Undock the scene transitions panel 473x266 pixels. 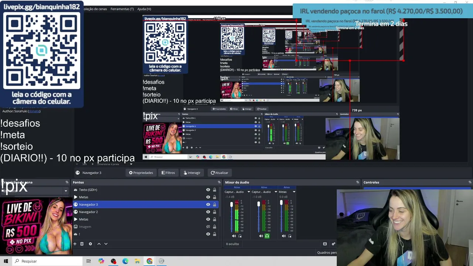[67, 182]
